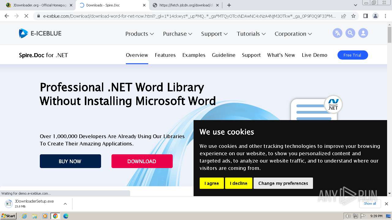Click the red DOWNLOAD button
The width and height of the screenshot is (392, 220).
142,161
